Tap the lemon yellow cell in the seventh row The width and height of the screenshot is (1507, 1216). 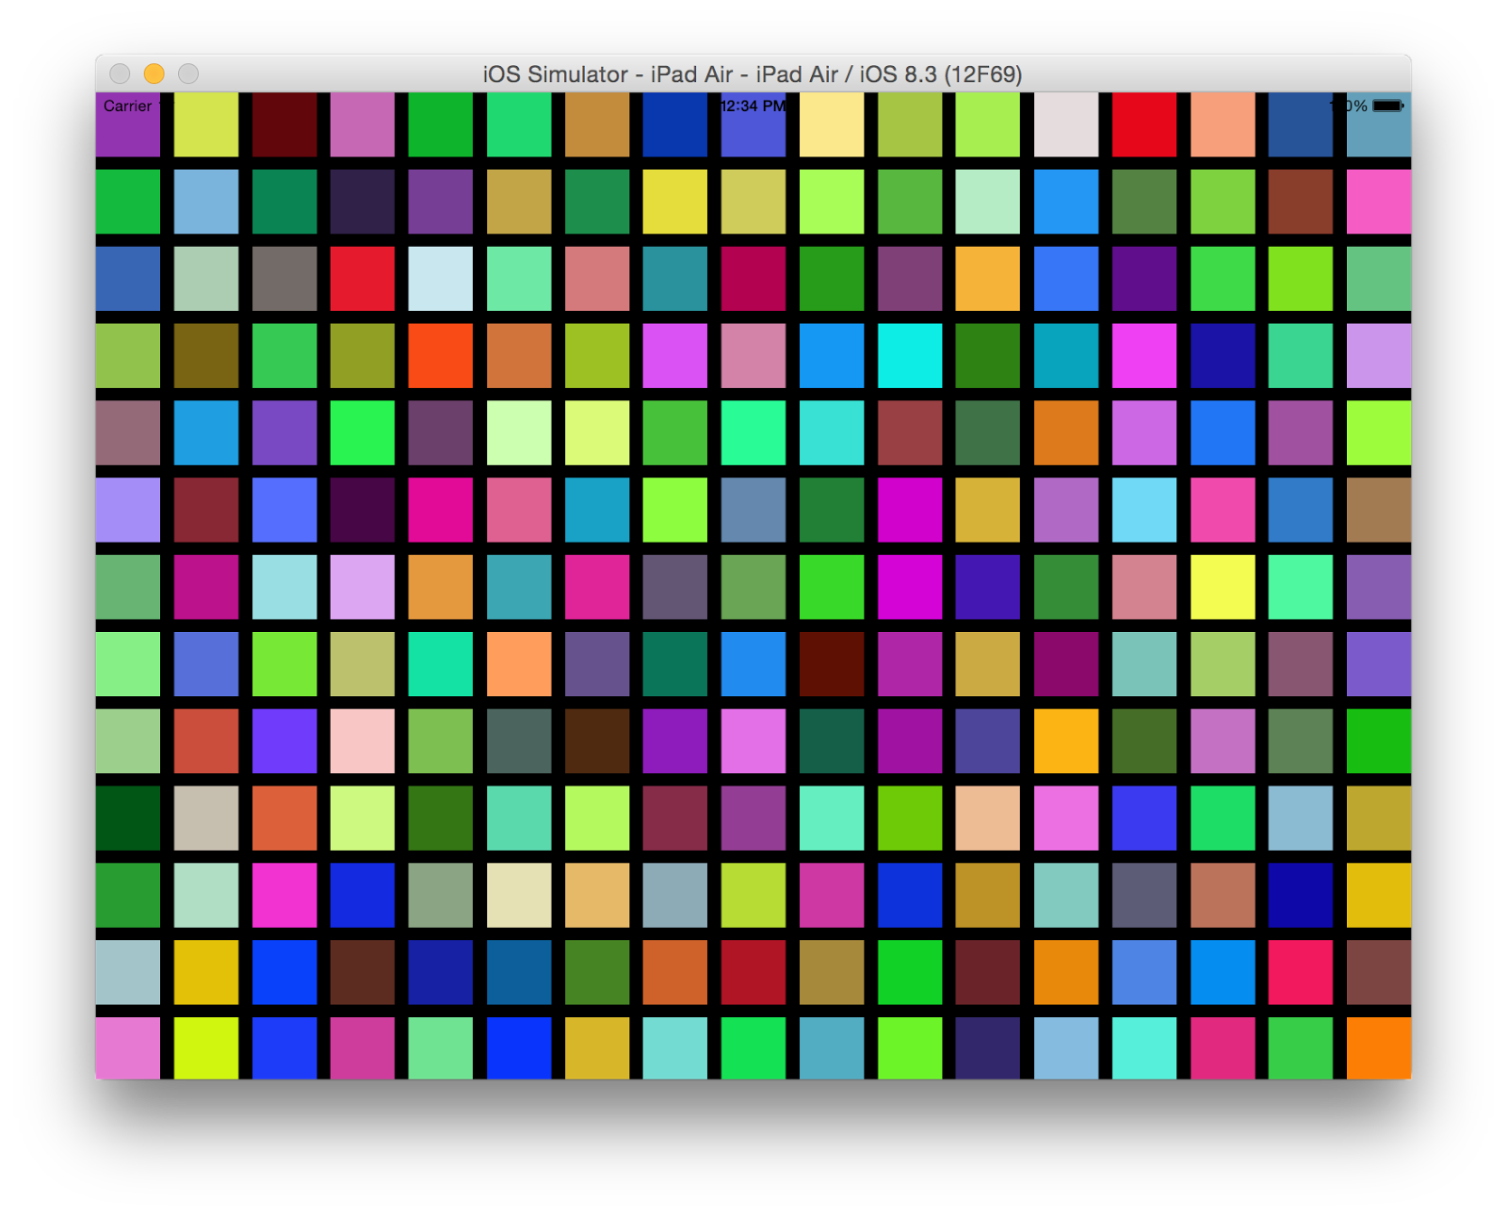point(1223,587)
